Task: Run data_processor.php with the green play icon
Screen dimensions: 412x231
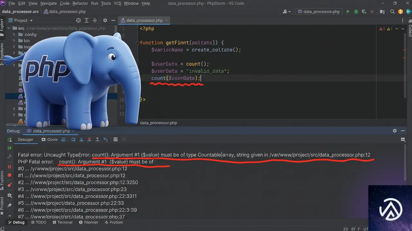Action: pyautogui.click(x=348, y=12)
